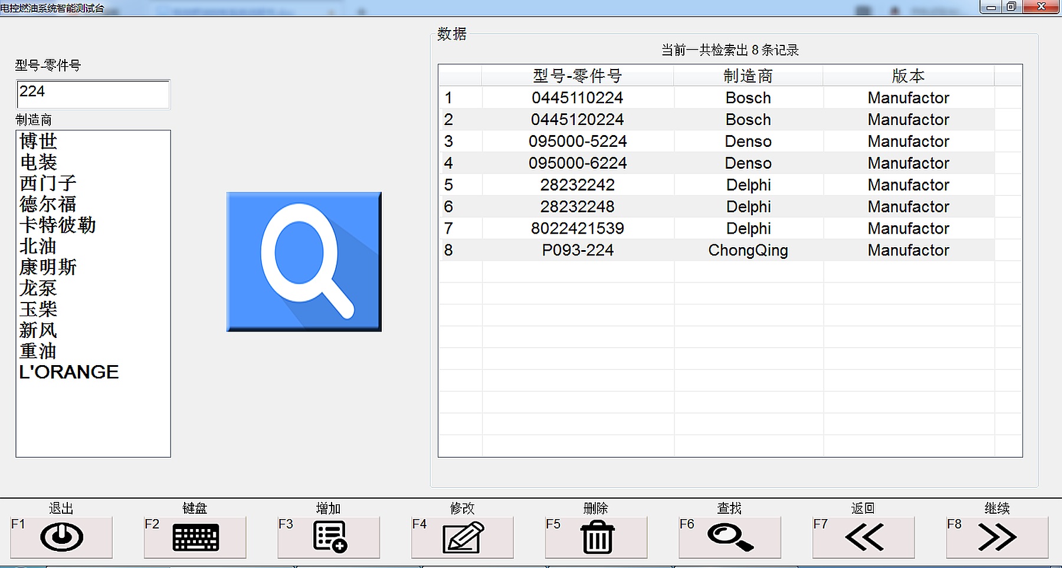The image size is (1062, 568).
Task: Select 康明斯 in the manufacturer list
Action: 48,267
